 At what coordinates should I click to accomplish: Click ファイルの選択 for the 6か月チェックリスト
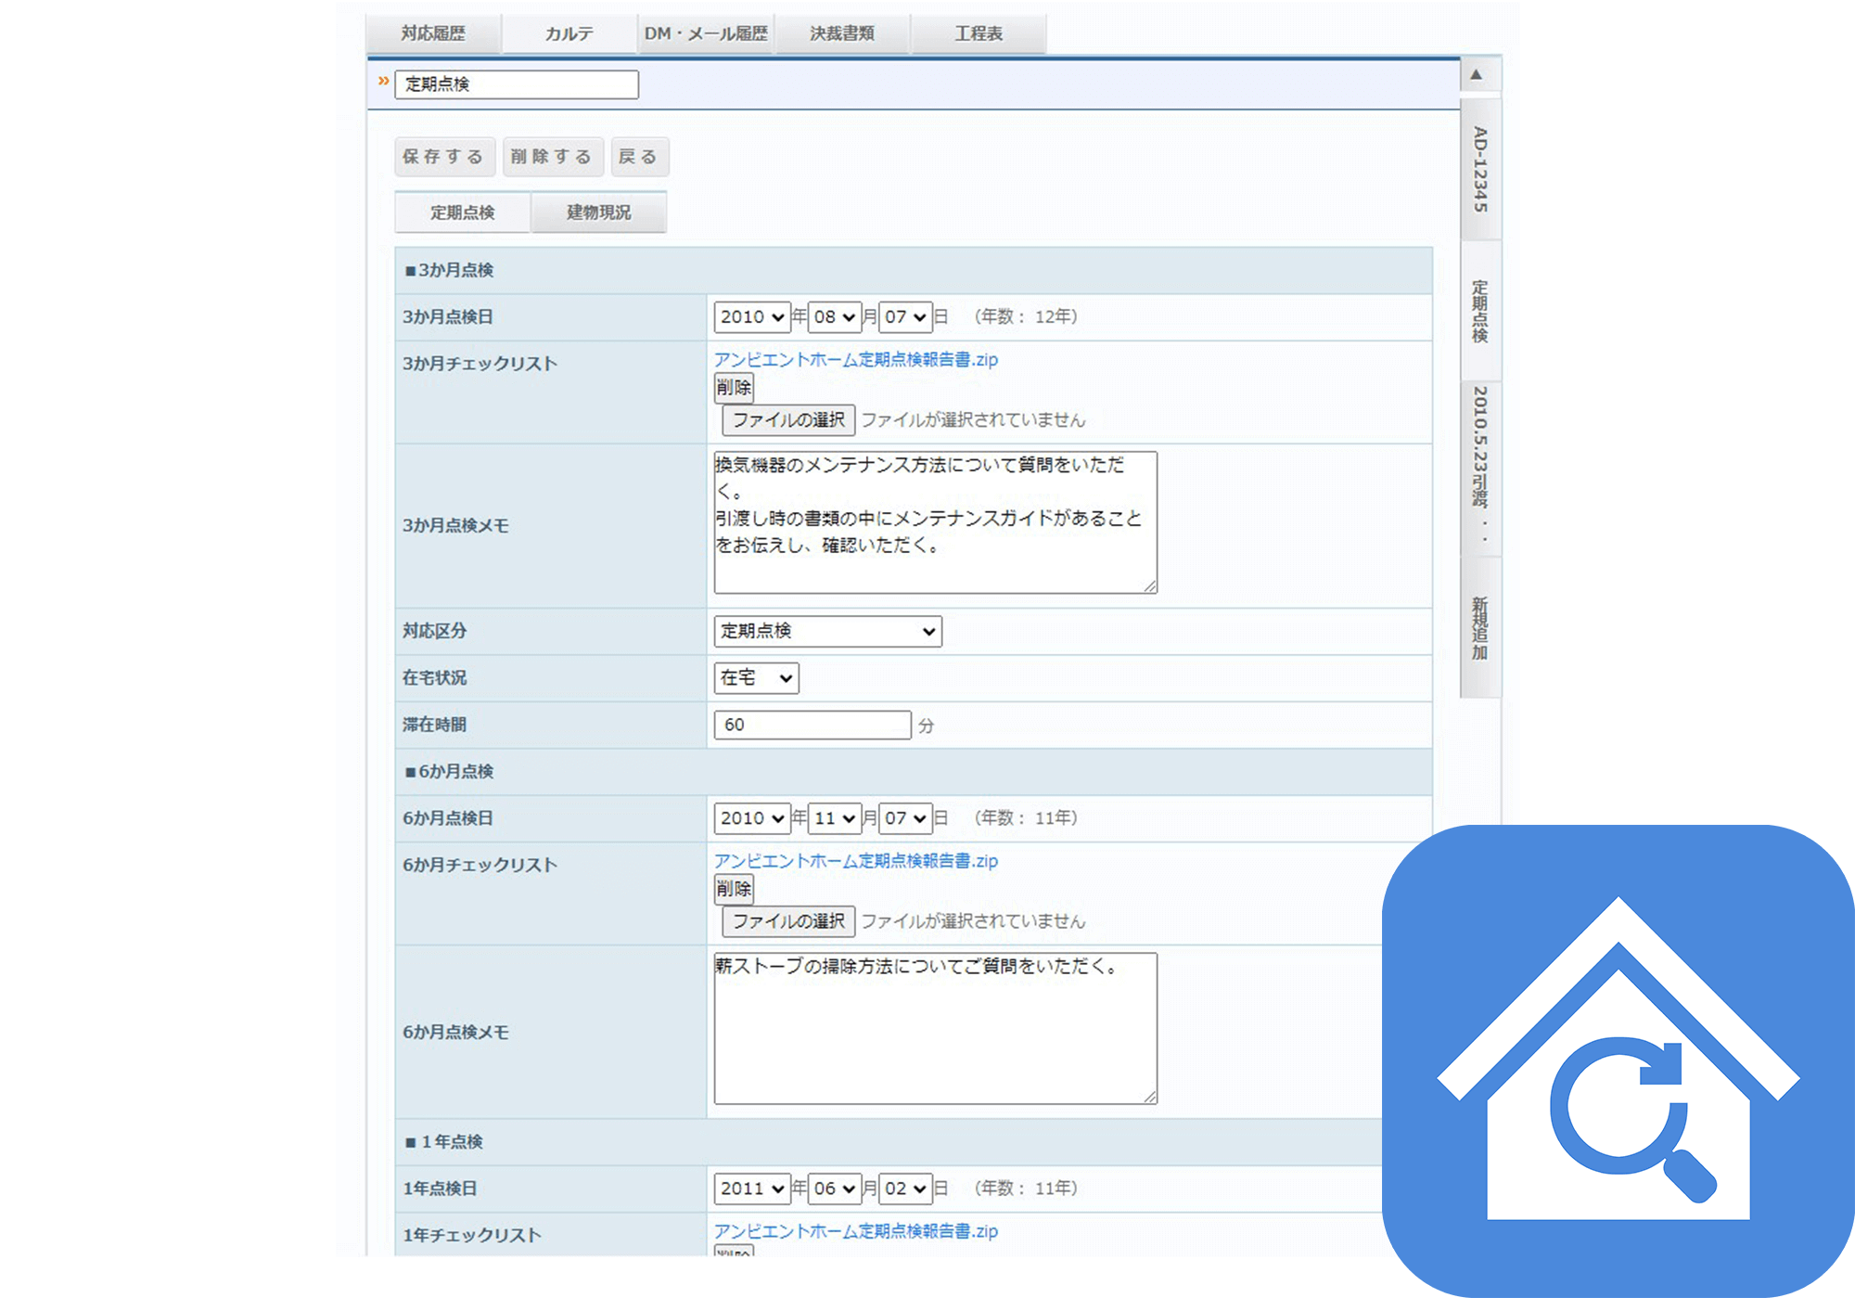(788, 921)
